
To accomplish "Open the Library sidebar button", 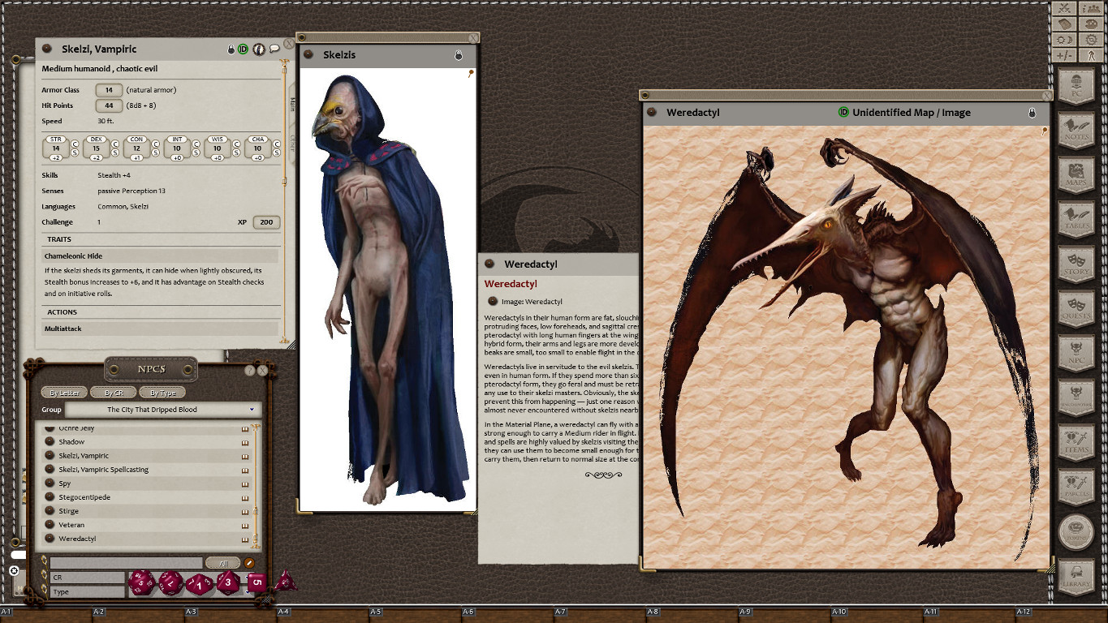I will coord(1076,576).
